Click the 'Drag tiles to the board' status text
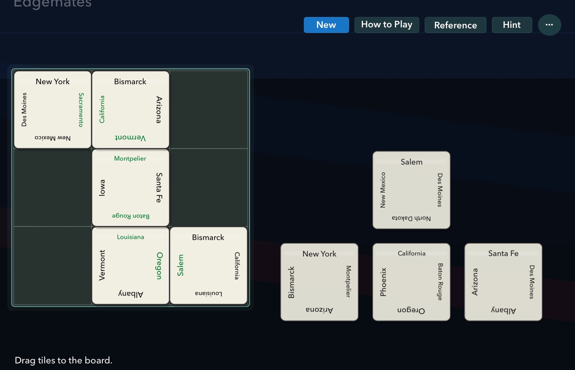 (64, 360)
